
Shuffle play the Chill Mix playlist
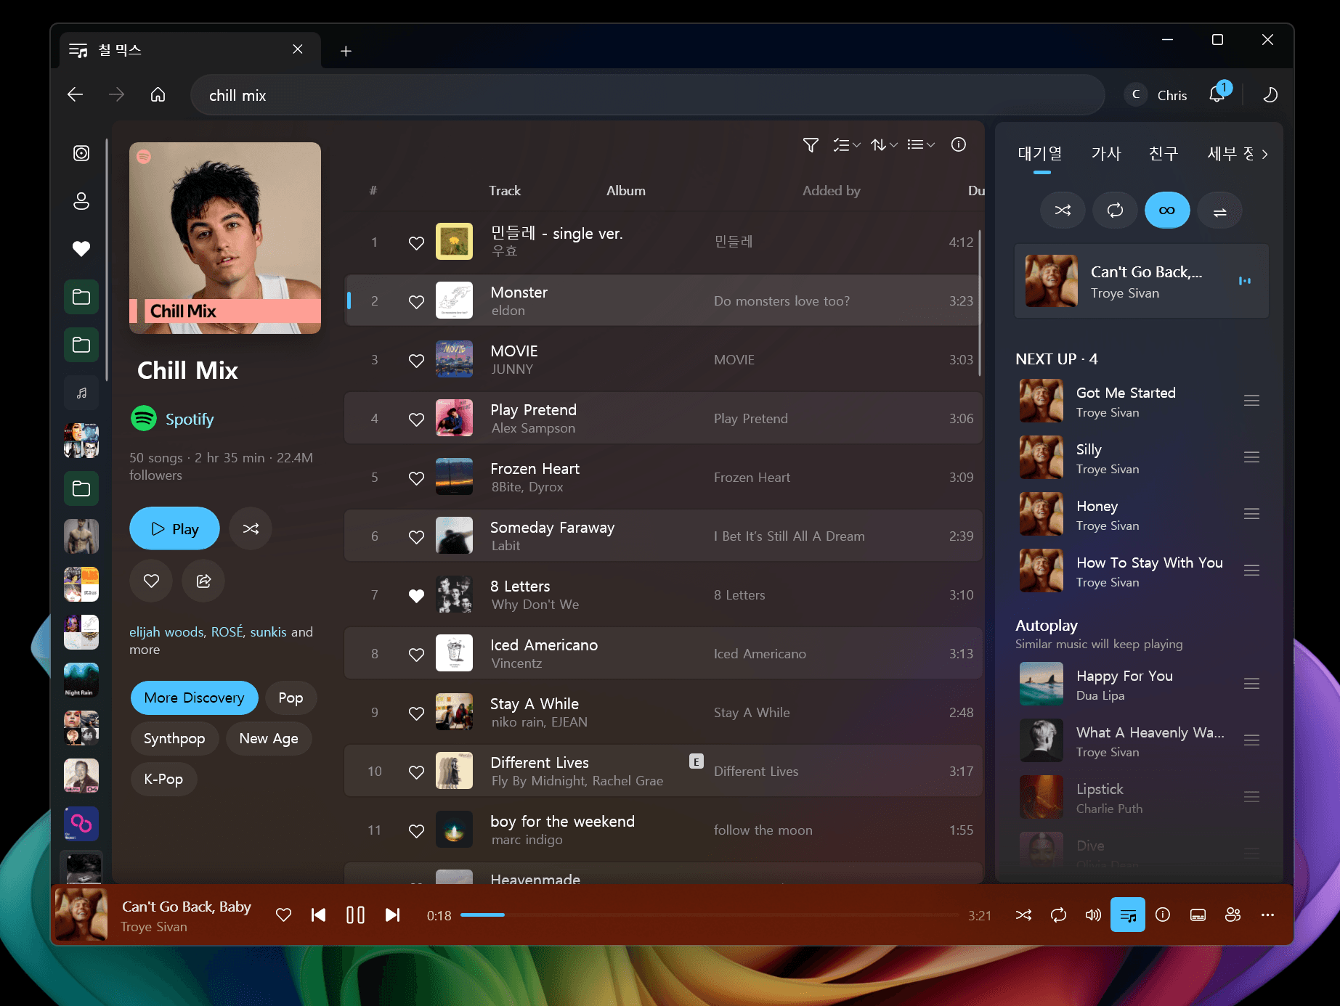click(251, 528)
